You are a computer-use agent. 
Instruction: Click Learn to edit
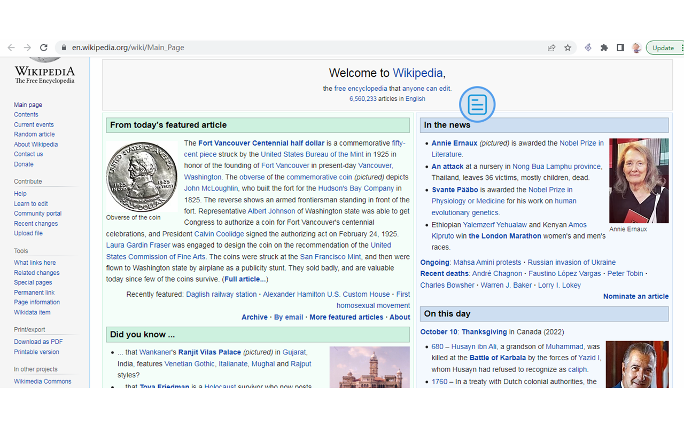[31, 203]
